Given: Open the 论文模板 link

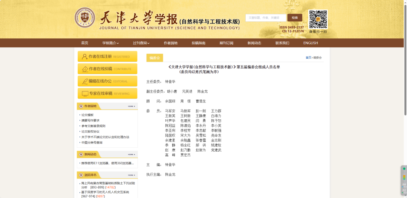Looking at the screenshot, I should tap(87, 115).
